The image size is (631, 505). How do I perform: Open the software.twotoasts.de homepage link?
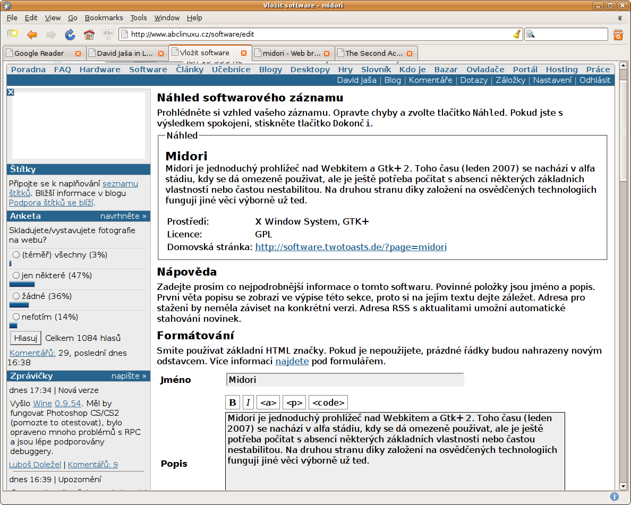pyautogui.click(x=351, y=247)
